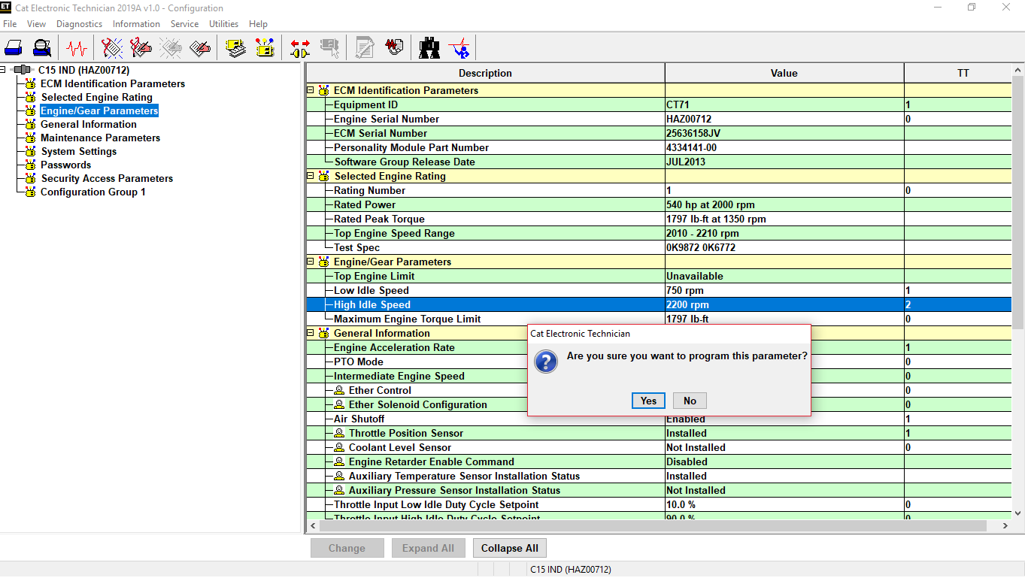Launch the WinFlash tool
The height and width of the screenshot is (581, 1025).
pyautogui.click(x=459, y=47)
